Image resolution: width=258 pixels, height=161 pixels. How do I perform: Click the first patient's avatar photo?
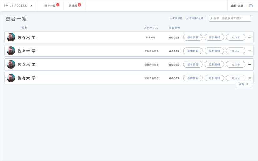[11, 37]
